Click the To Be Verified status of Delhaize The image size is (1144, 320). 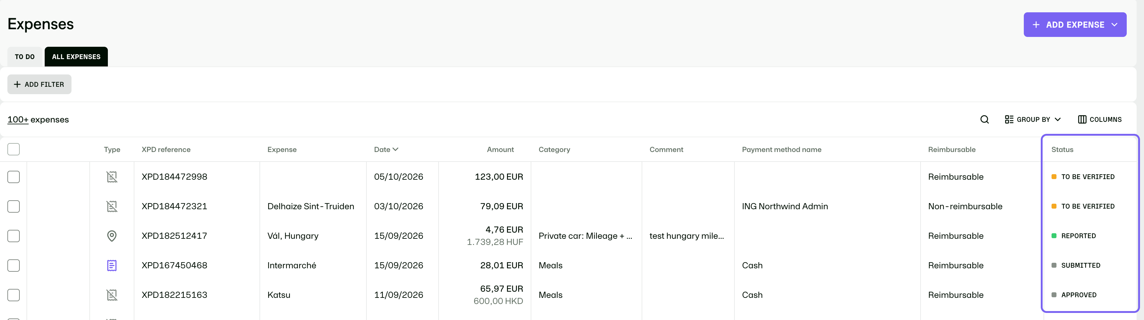1083,206
